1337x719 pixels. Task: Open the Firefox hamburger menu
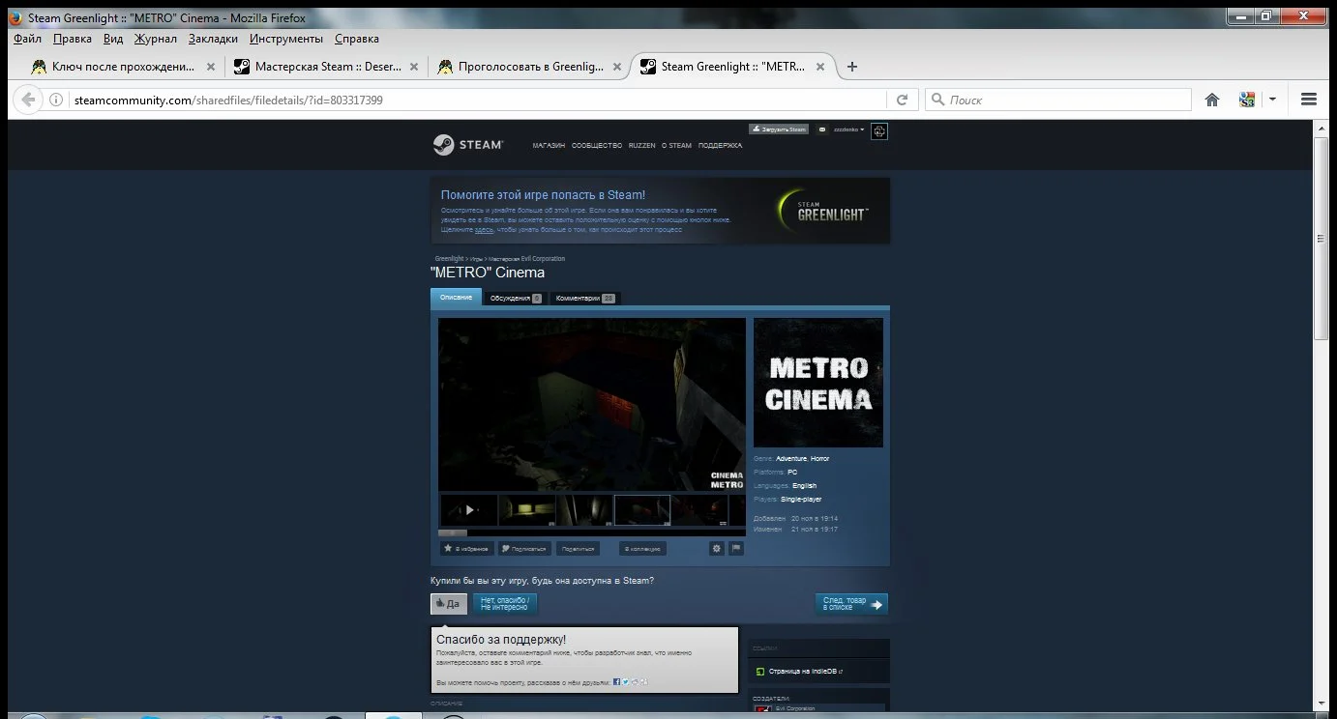[x=1309, y=100]
